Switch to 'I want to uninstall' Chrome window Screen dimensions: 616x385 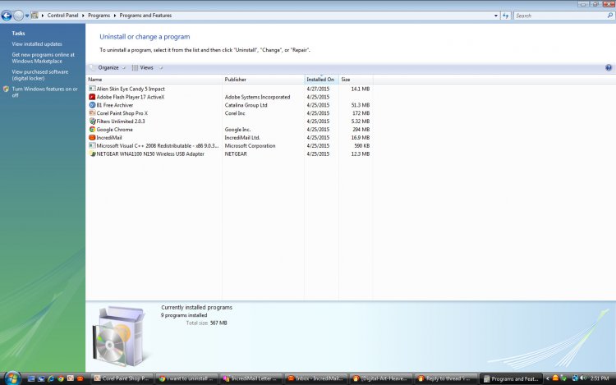coord(186,378)
